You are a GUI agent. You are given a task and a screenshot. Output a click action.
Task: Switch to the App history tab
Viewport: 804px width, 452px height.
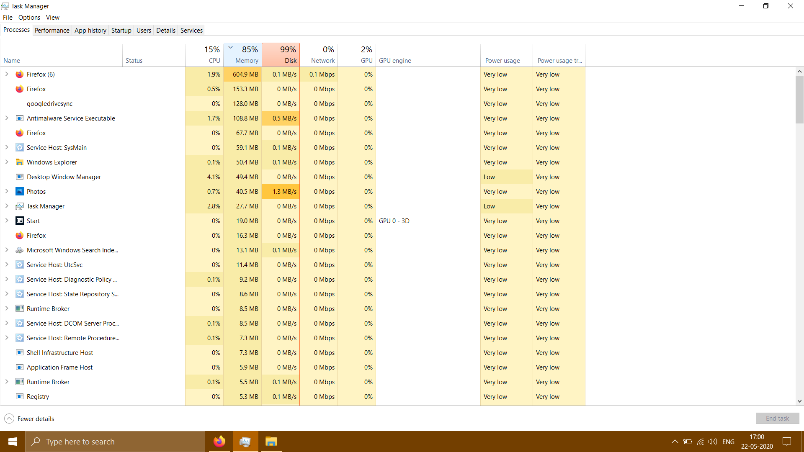[90, 31]
